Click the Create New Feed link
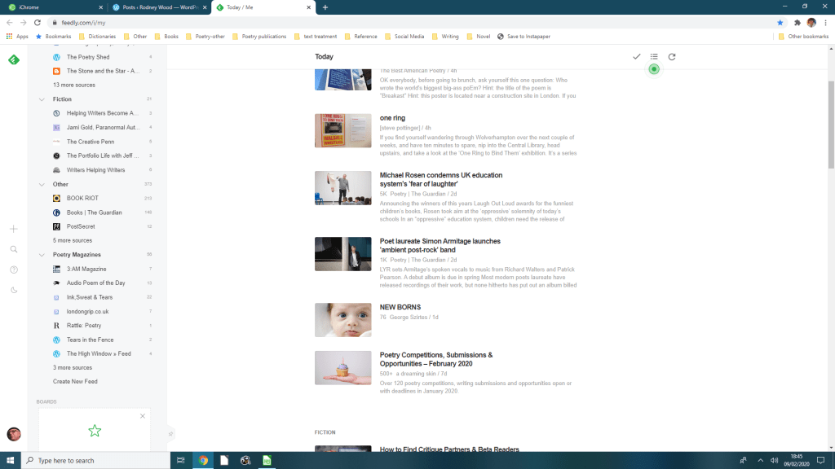This screenshot has width=835, height=469. 75,381
